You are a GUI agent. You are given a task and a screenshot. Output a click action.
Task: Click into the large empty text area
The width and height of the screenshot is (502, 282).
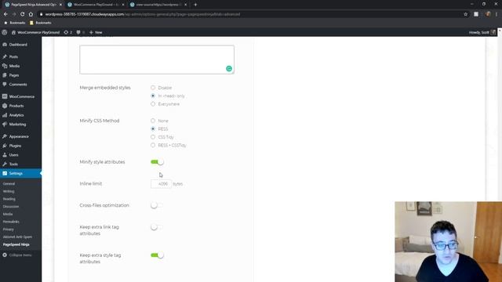coord(157,60)
